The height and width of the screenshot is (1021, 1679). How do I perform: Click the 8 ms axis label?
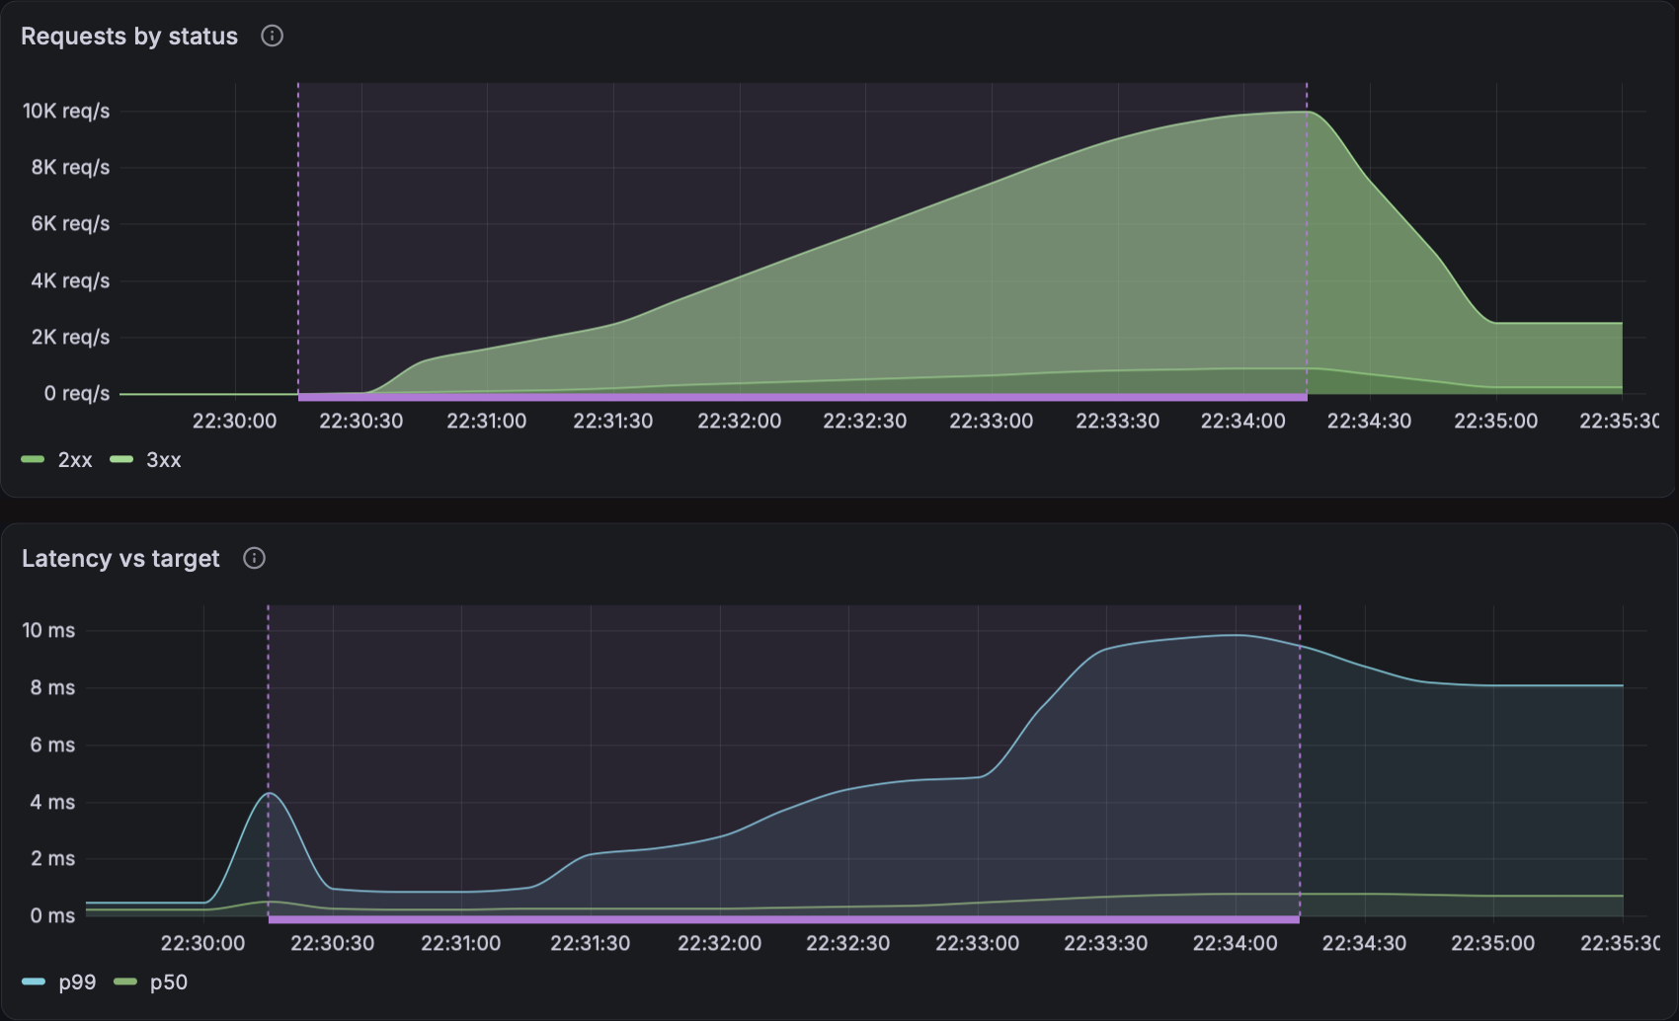52,688
